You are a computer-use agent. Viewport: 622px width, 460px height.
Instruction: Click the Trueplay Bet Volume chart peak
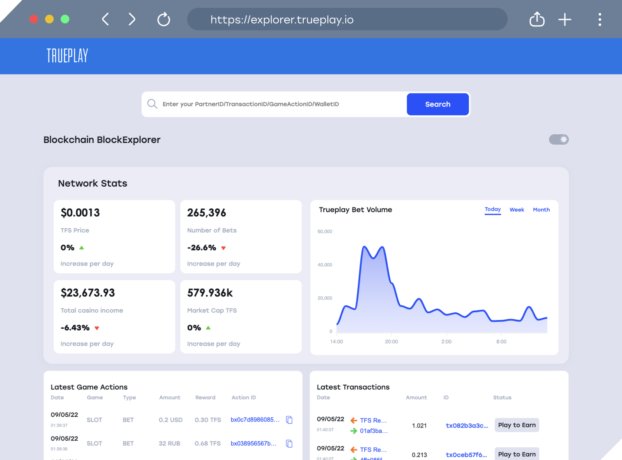[365, 247]
